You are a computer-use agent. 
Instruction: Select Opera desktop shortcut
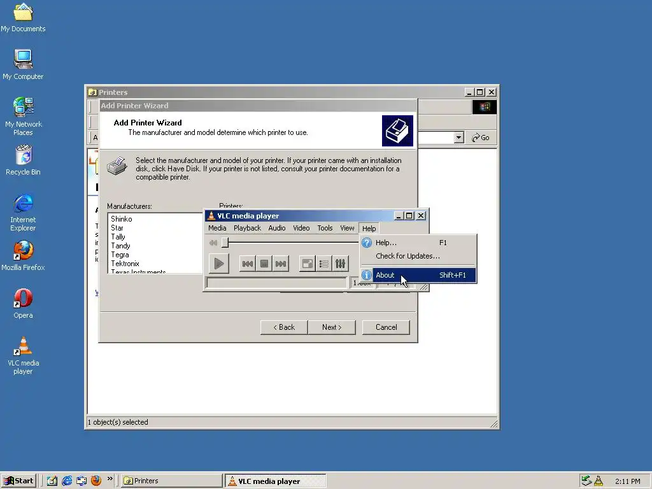(x=23, y=304)
